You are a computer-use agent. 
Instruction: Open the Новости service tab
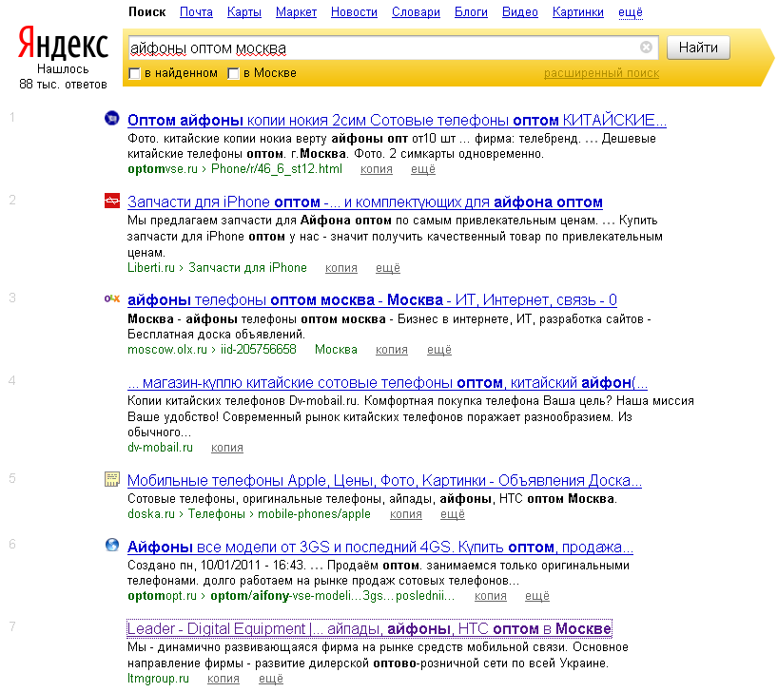[x=354, y=12]
